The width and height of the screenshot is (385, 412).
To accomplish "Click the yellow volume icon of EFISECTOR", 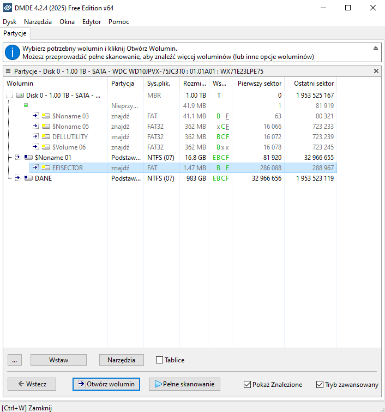I will tap(46, 168).
